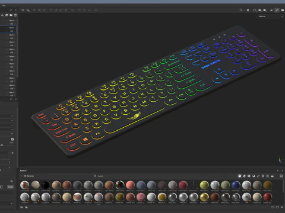The image size is (285, 213).
Task: Click the Layers panel vertical scrollbar
Action: (17, 47)
